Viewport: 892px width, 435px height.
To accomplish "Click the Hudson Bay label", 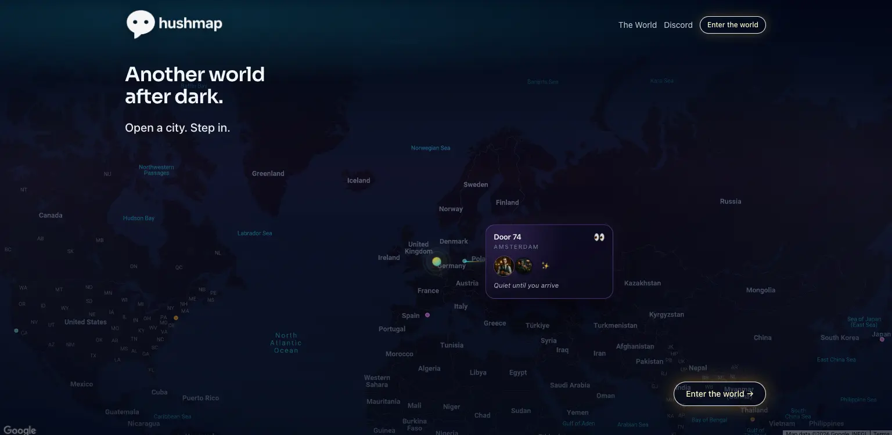I will click(139, 218).
